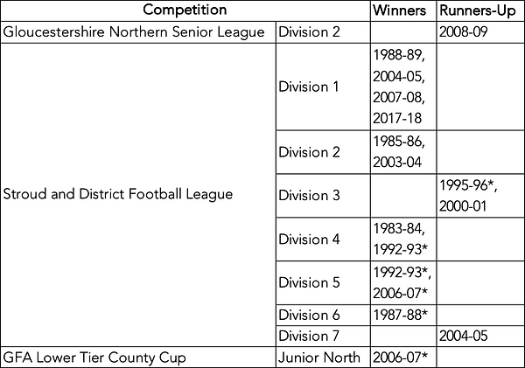Click the Winners column header
Image resolution: width=525 pixels, height=368 pixels.
(x=403, y=10)
